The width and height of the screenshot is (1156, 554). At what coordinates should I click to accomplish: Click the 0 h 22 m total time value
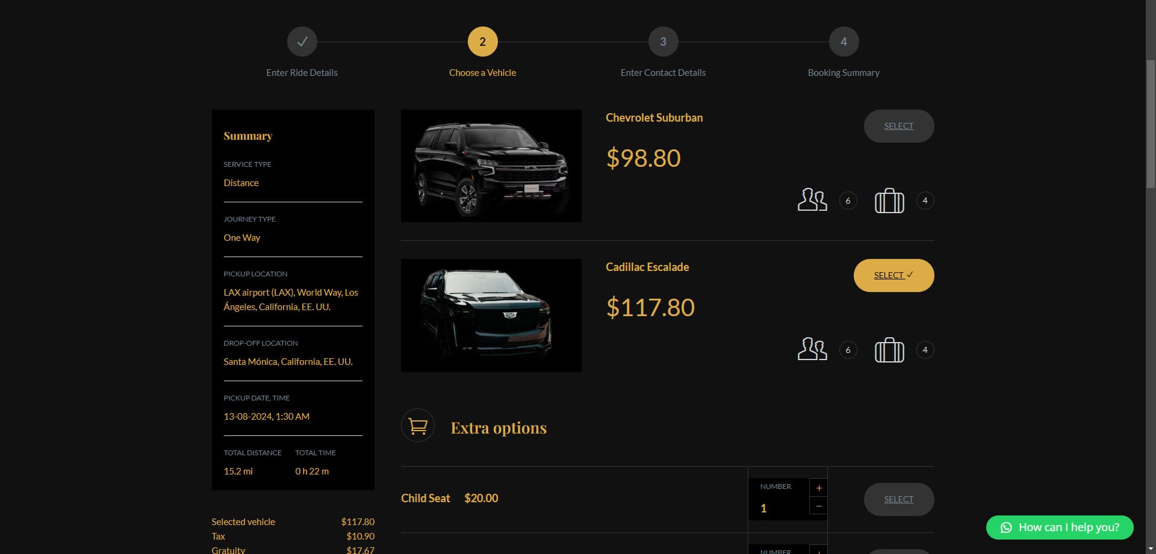coord(312,472)
